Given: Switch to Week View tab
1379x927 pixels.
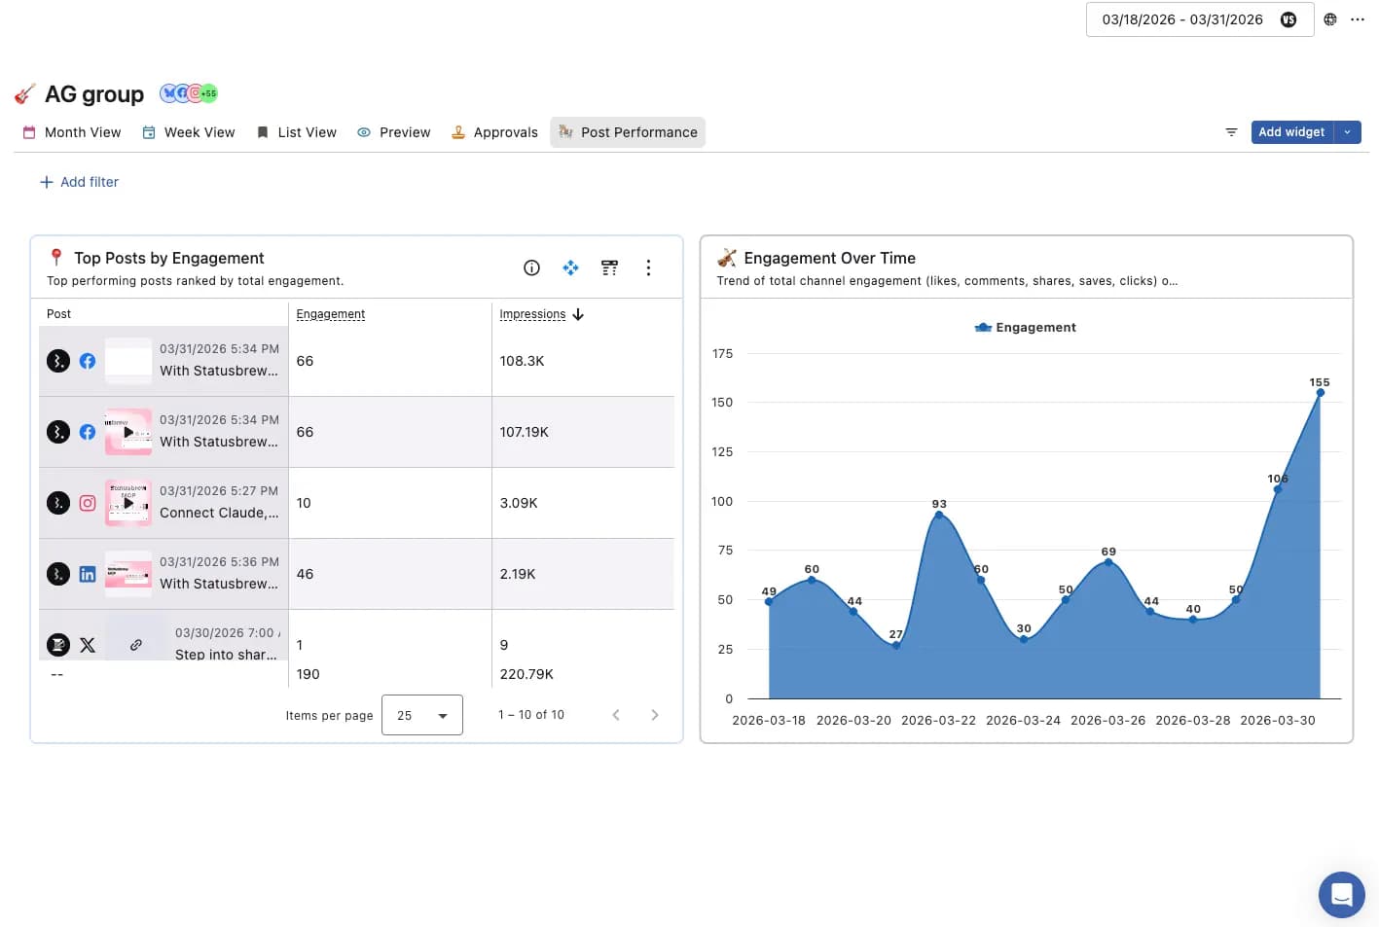Looking at the screenshot, I should coord(189,132).
